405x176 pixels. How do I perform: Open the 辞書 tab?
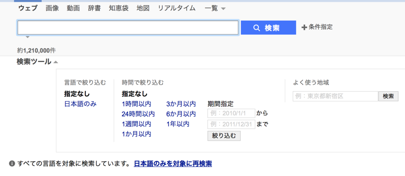(94, 8)
